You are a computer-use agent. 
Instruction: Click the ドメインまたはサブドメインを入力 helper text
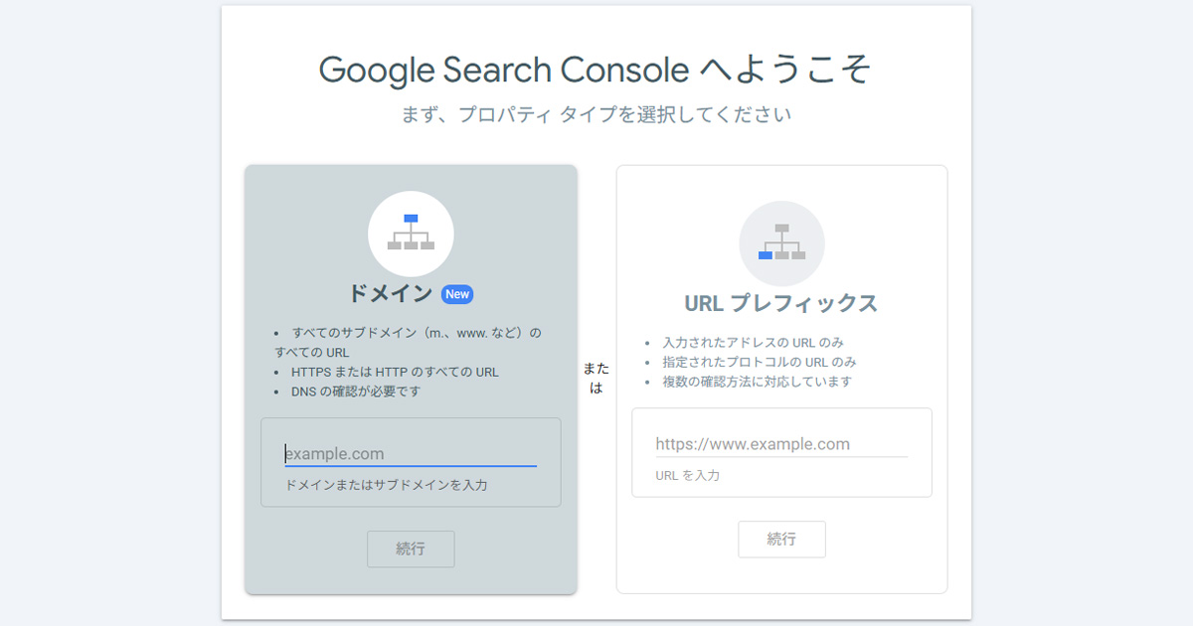tap(387, 485)
